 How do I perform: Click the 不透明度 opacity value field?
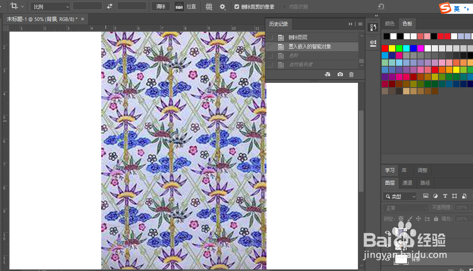pos(462,208)
